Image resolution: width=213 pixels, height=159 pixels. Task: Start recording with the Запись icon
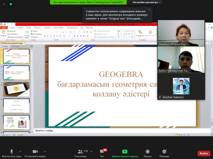click(147, 151)
